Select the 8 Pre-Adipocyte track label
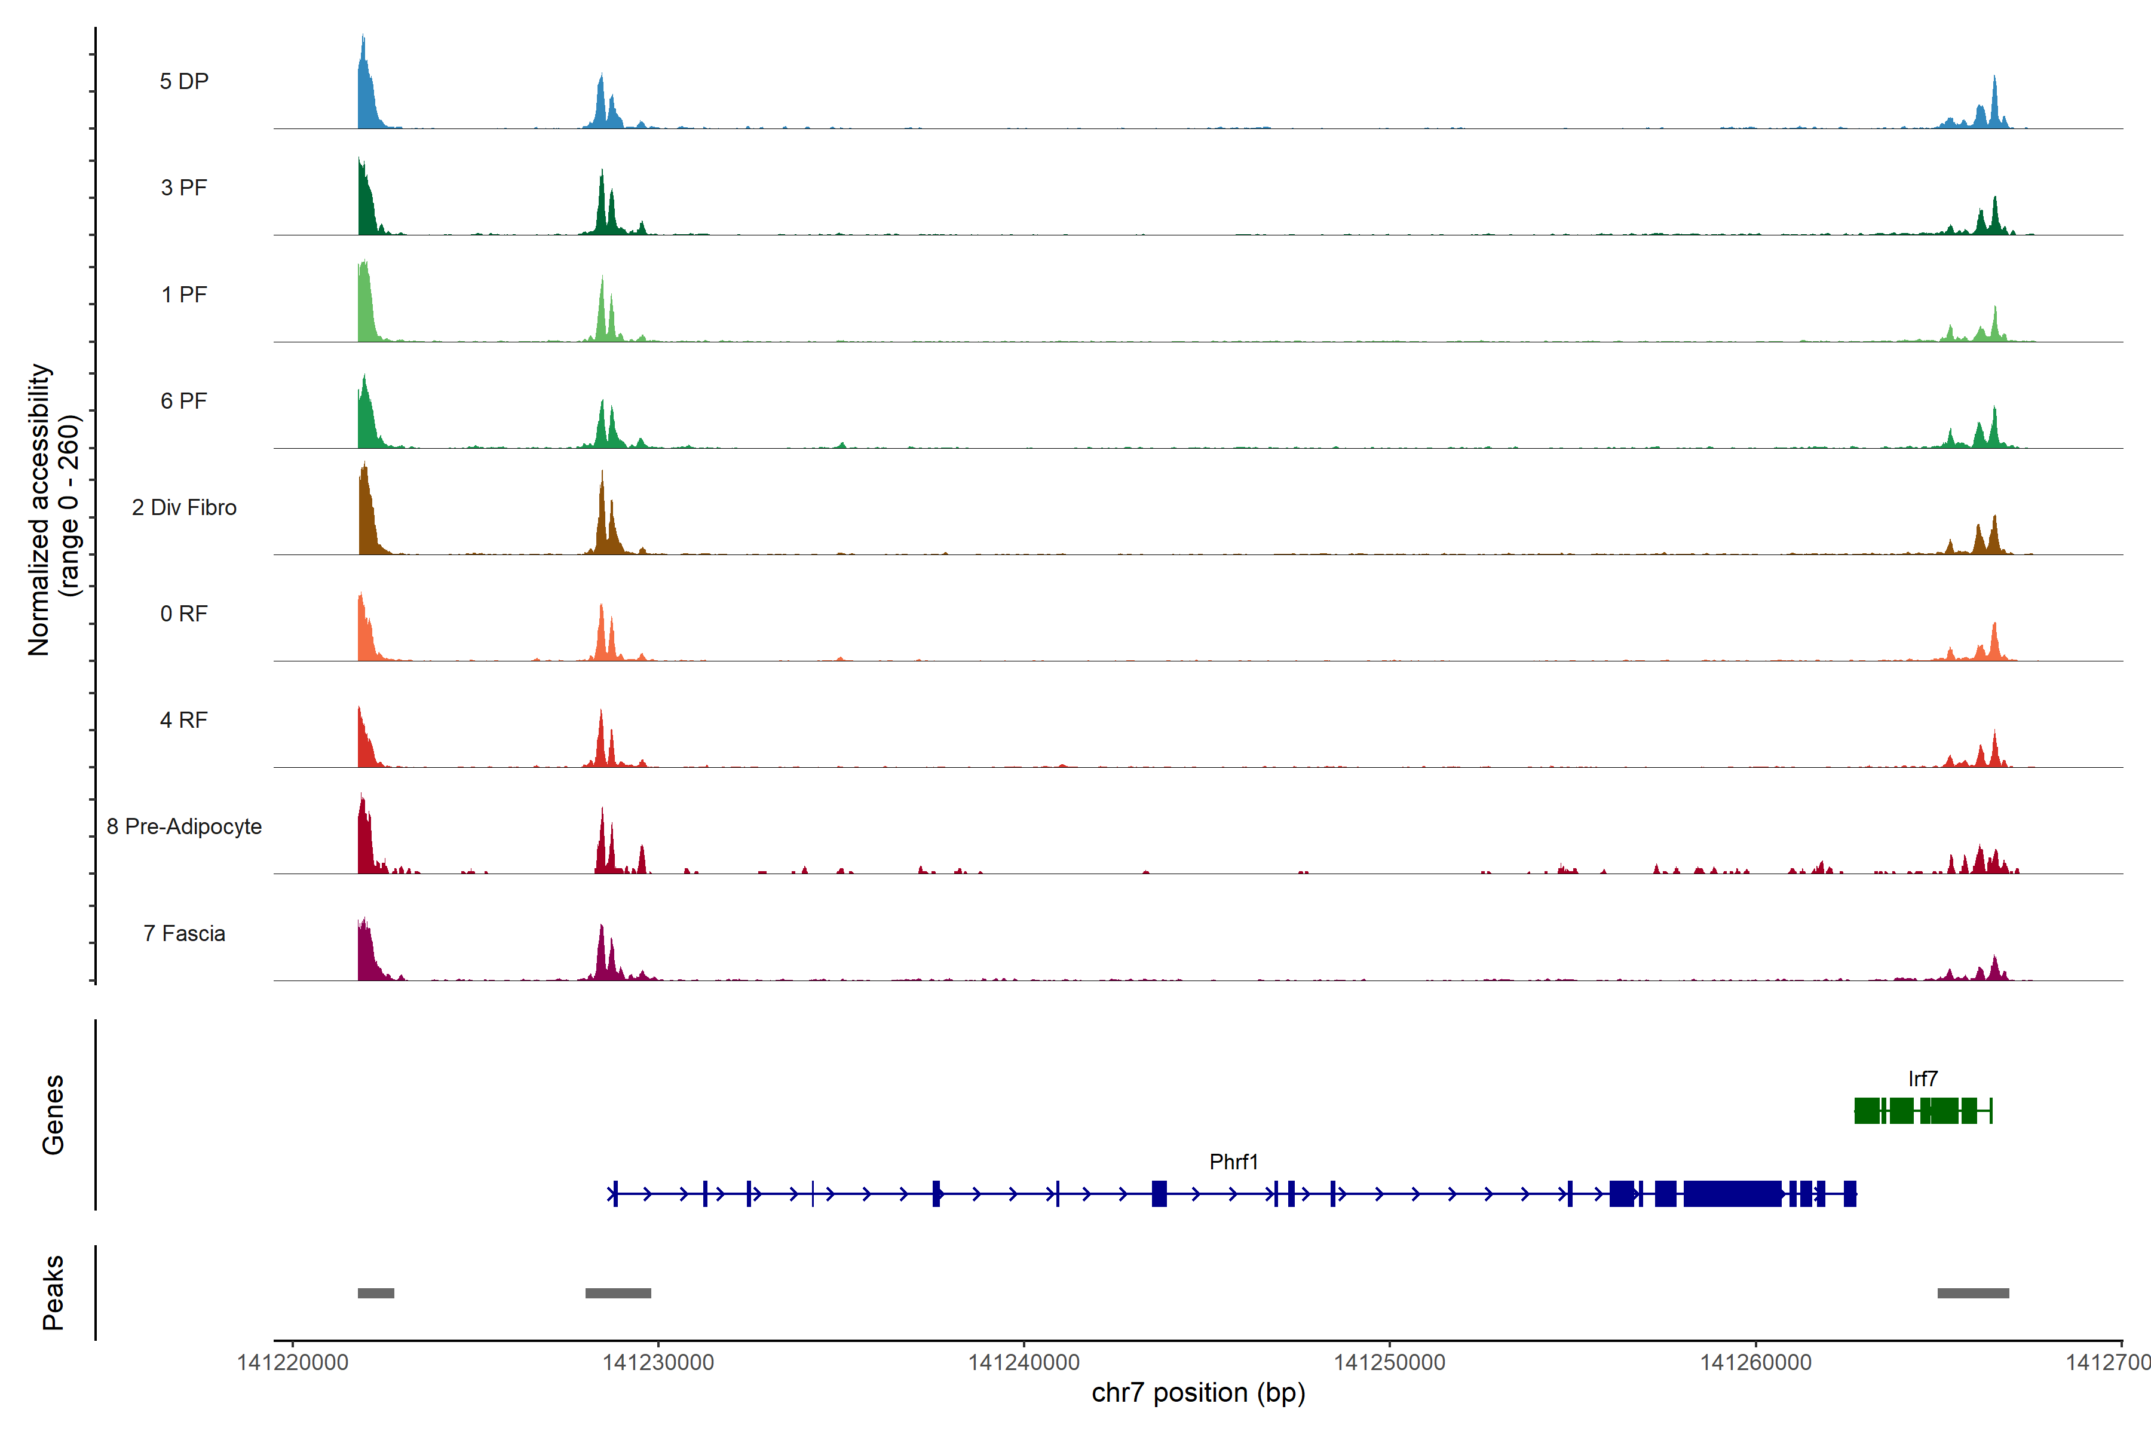Screen dimensions: 2151x1434 (184, 827)
